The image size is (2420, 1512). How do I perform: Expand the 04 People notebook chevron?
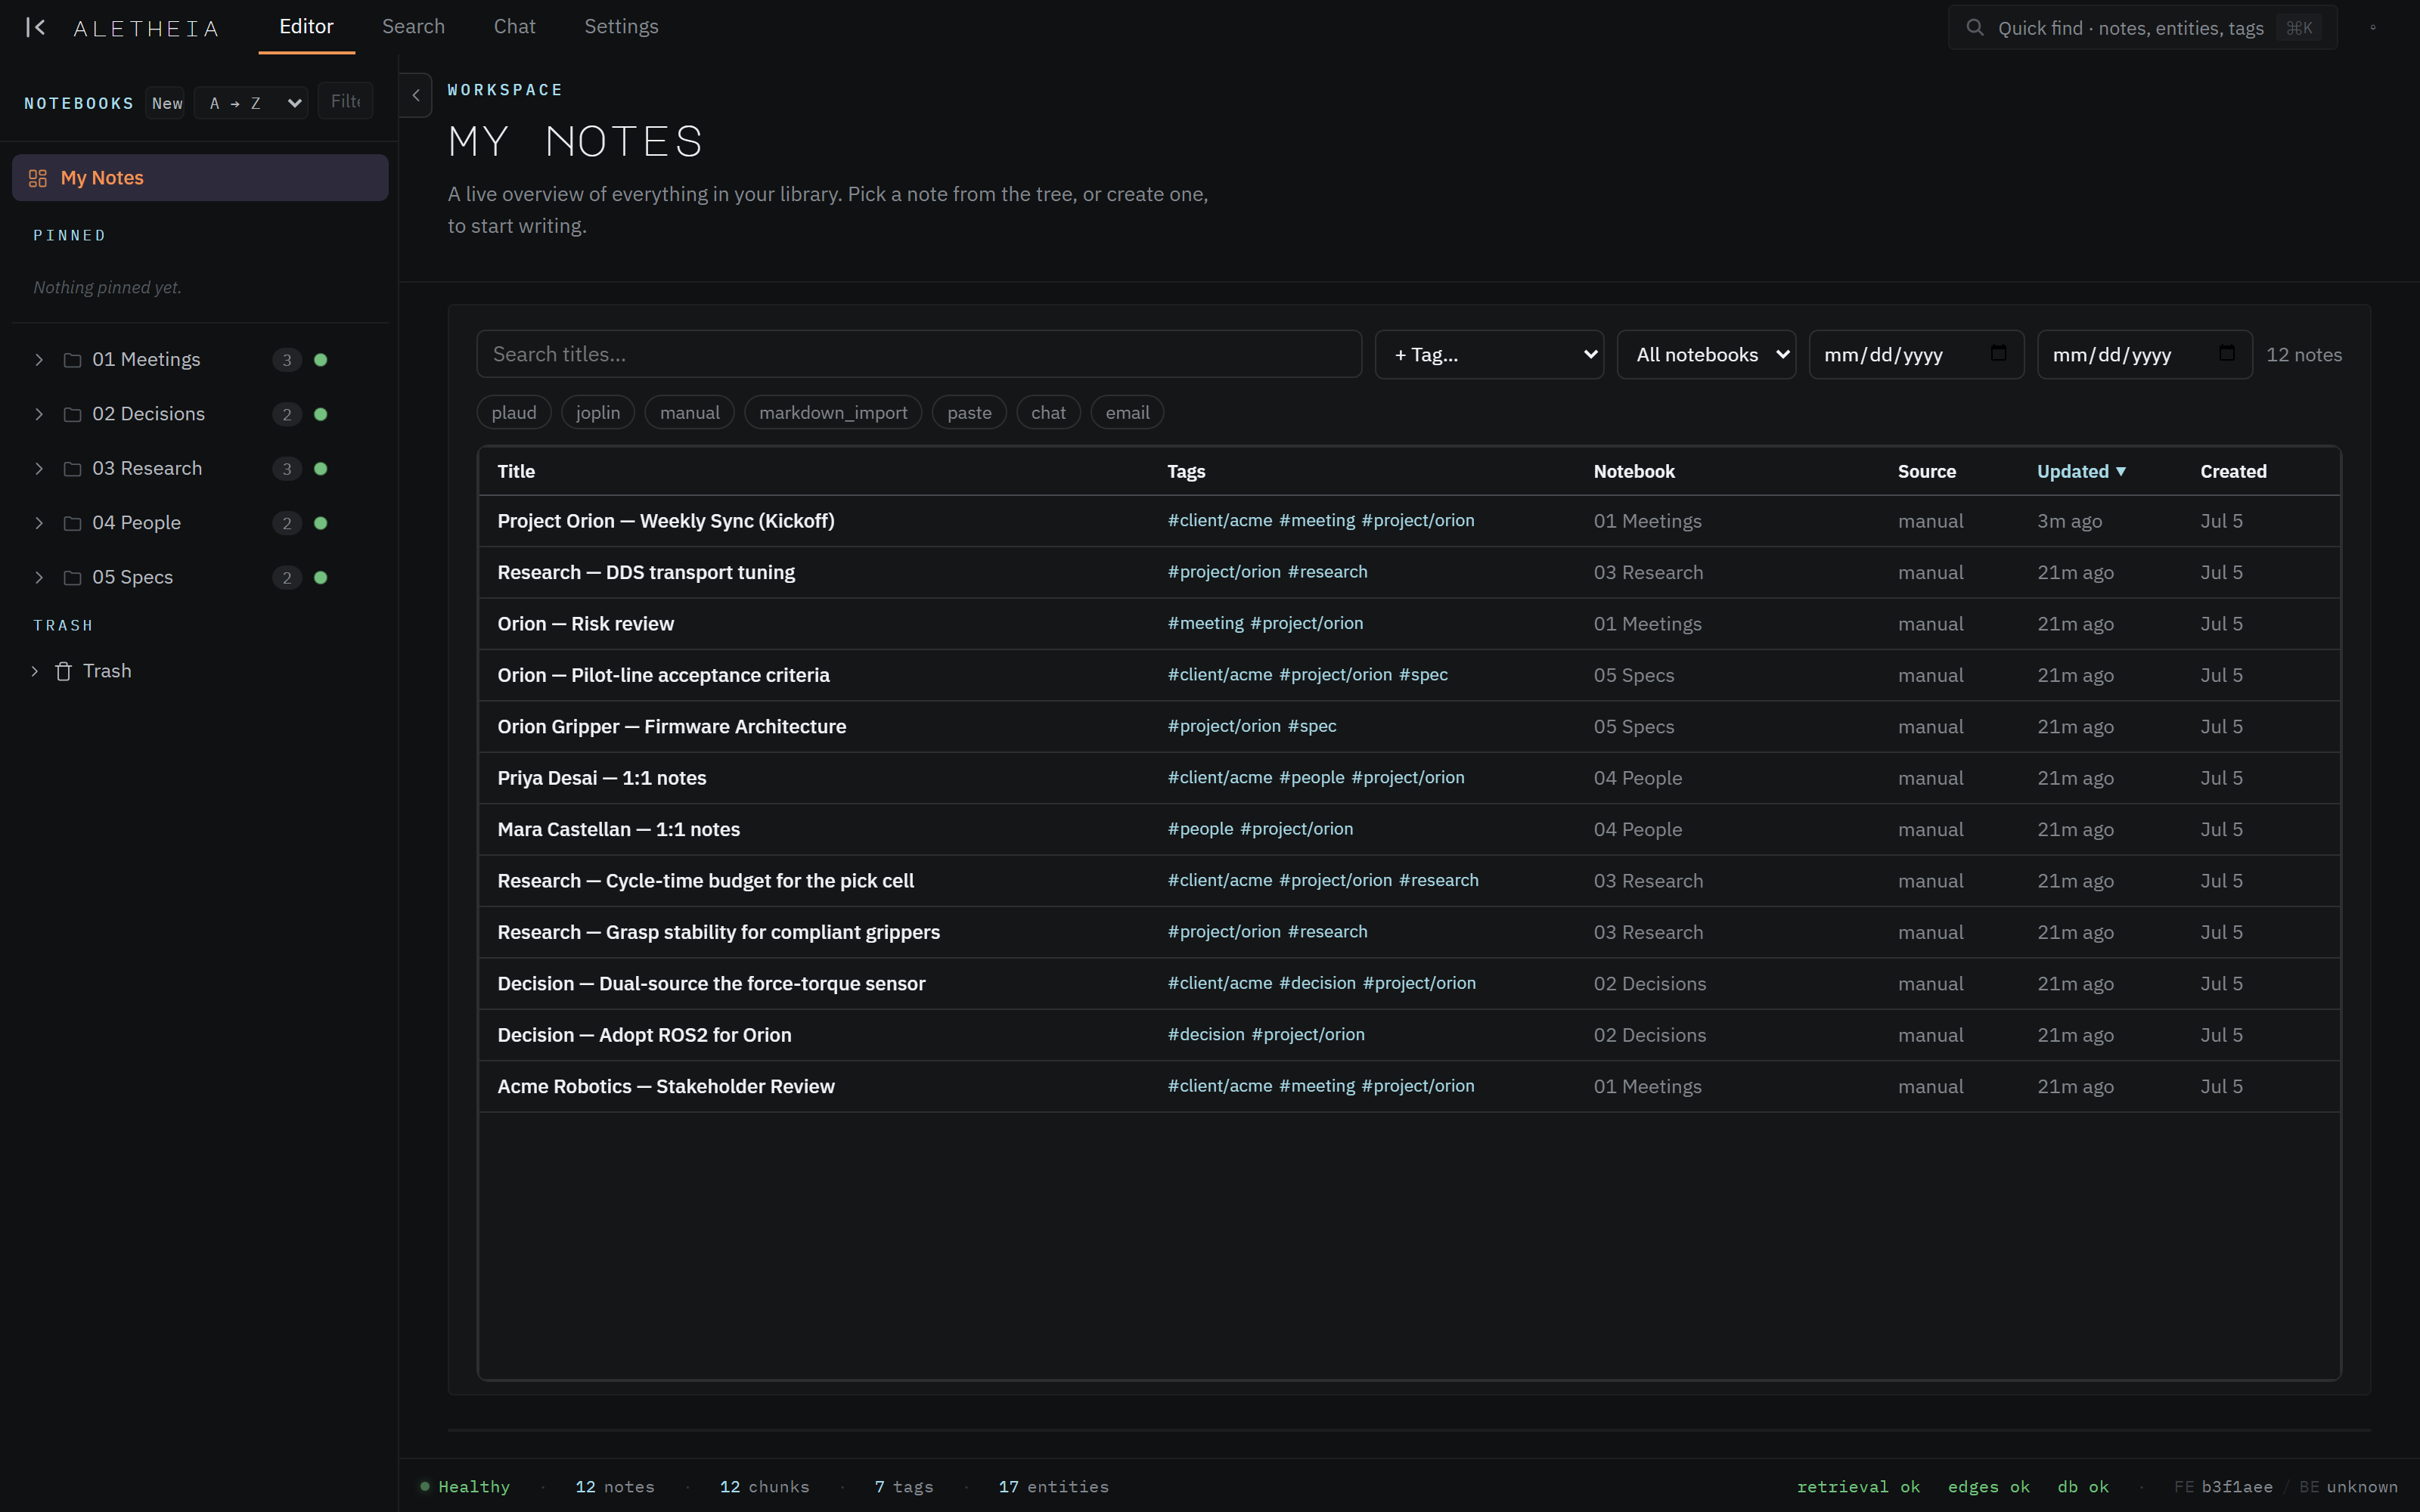coord(39,523)
